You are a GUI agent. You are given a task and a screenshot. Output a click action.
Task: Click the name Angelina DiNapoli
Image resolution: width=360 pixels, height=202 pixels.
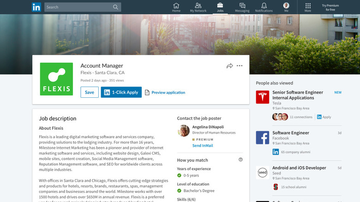point(208,127)
